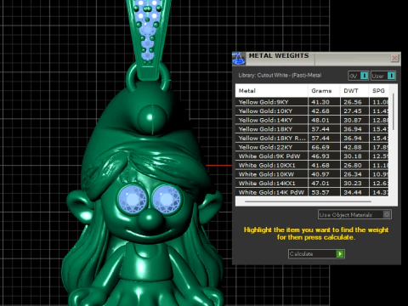Click the metal list vertical scrollbar
The width and height of the screenshot is (408, 306).
[x=394, y=112]
